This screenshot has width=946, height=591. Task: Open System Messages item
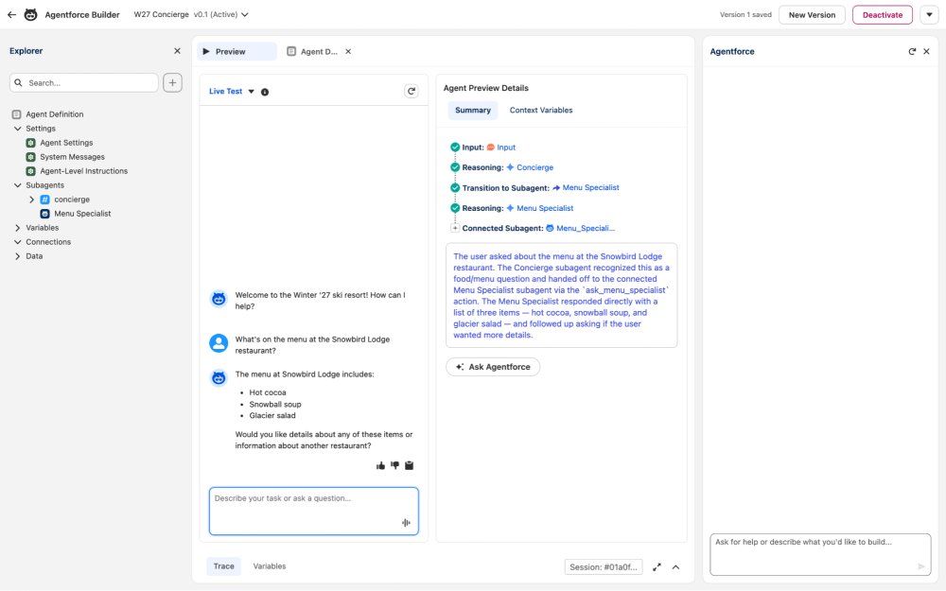click(72, 157)
